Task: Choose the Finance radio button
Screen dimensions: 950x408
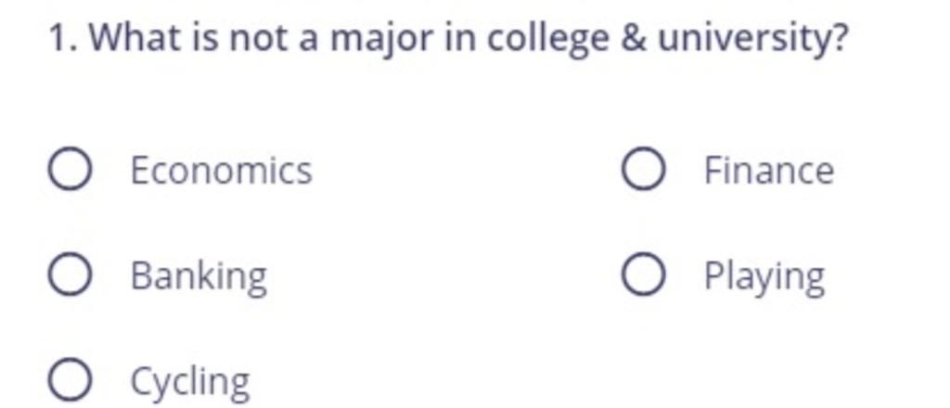Action: coord(643,170)
